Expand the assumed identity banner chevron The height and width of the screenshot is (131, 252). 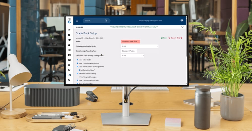click(x=182, y=27)
